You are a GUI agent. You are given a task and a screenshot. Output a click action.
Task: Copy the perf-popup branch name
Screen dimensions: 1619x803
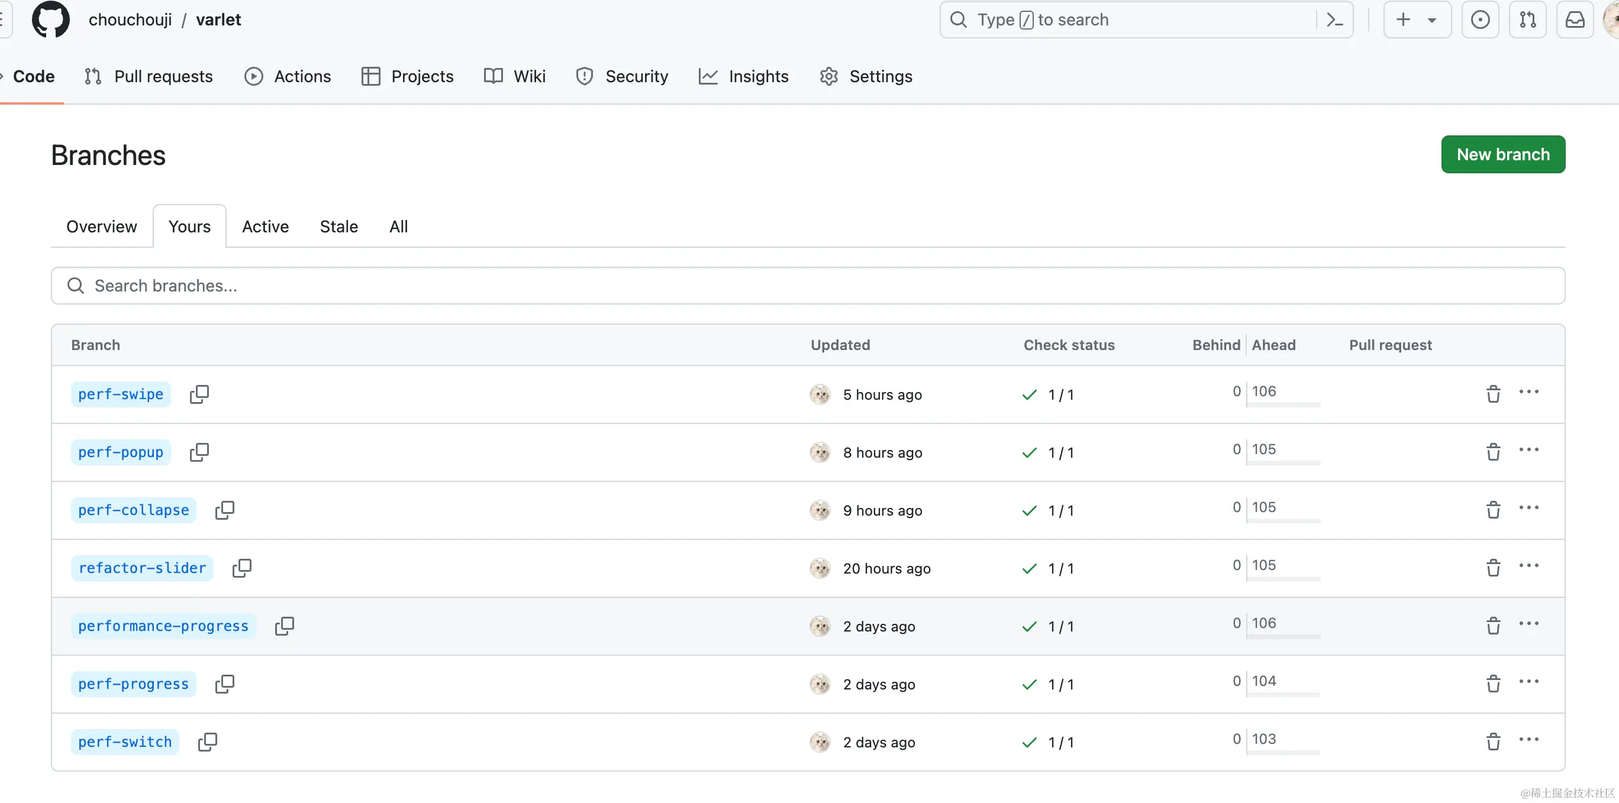click(x=199, y=452)
